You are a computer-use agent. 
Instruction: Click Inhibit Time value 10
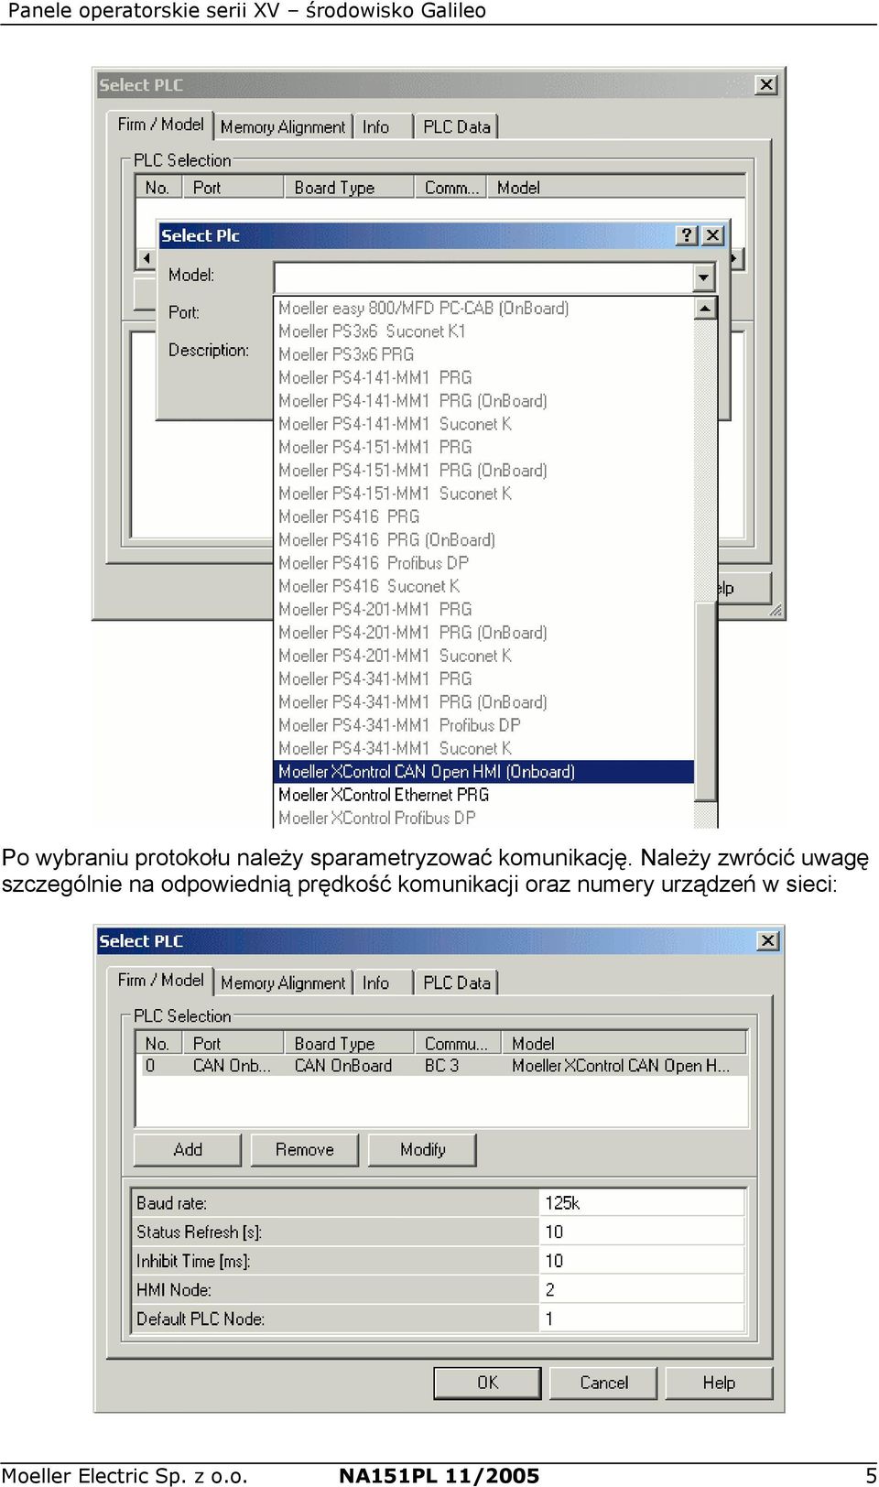641,1261
